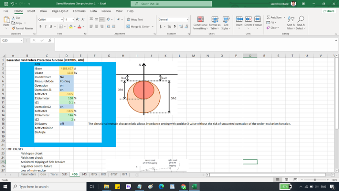The height and width of the screenshot is (191, 339).
Task: Open the General number format dropdown
Action: click(x=188, y=19)
